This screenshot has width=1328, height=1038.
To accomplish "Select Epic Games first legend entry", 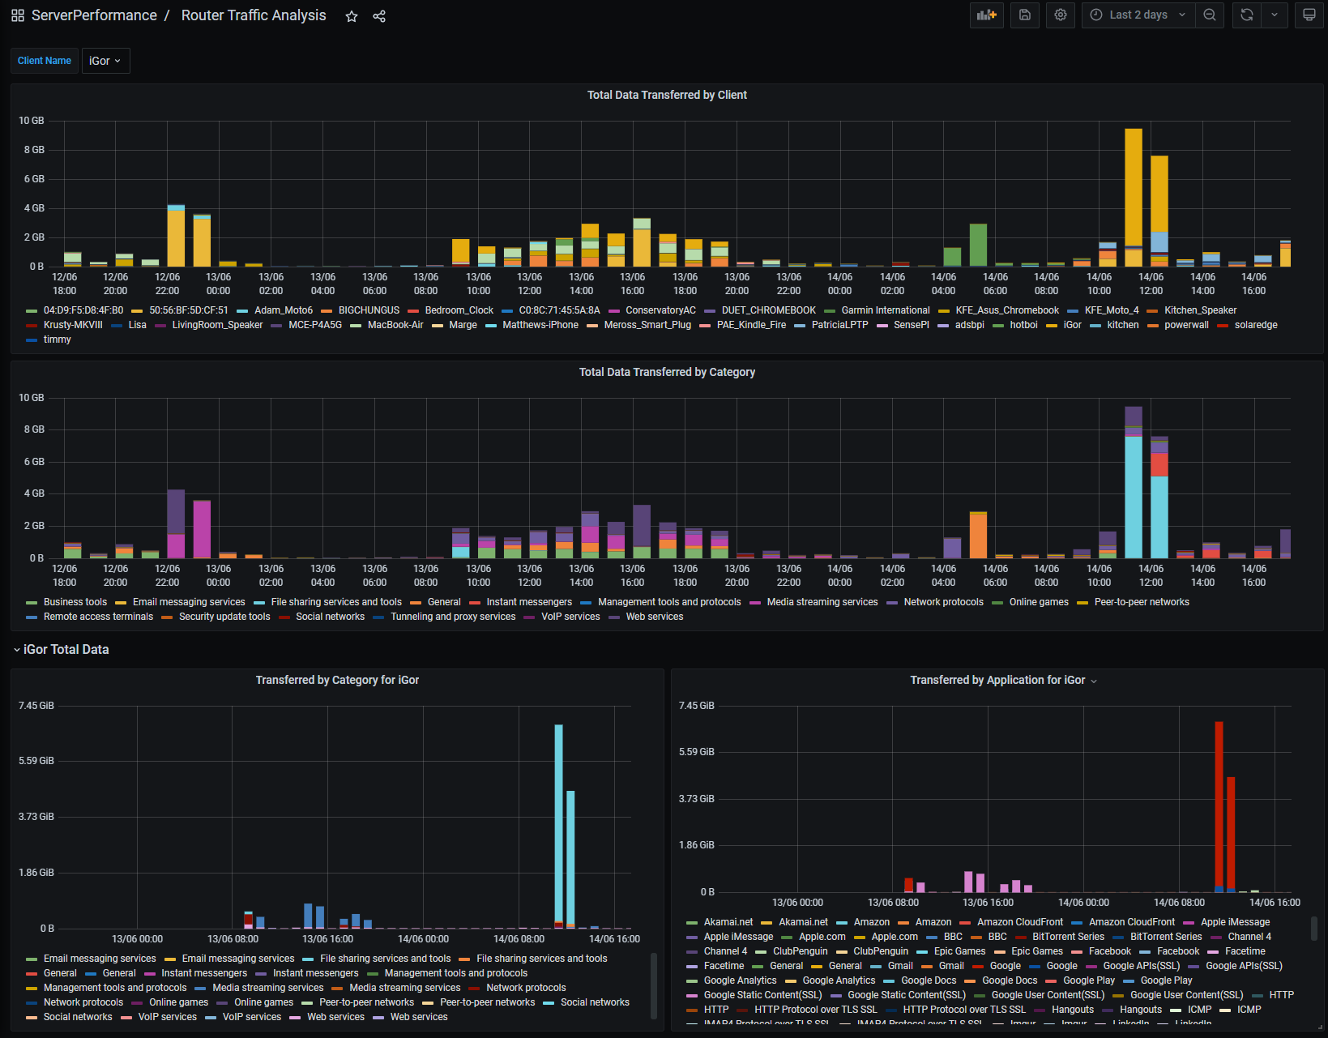I will pyautogui.click(x=959, y=951).
